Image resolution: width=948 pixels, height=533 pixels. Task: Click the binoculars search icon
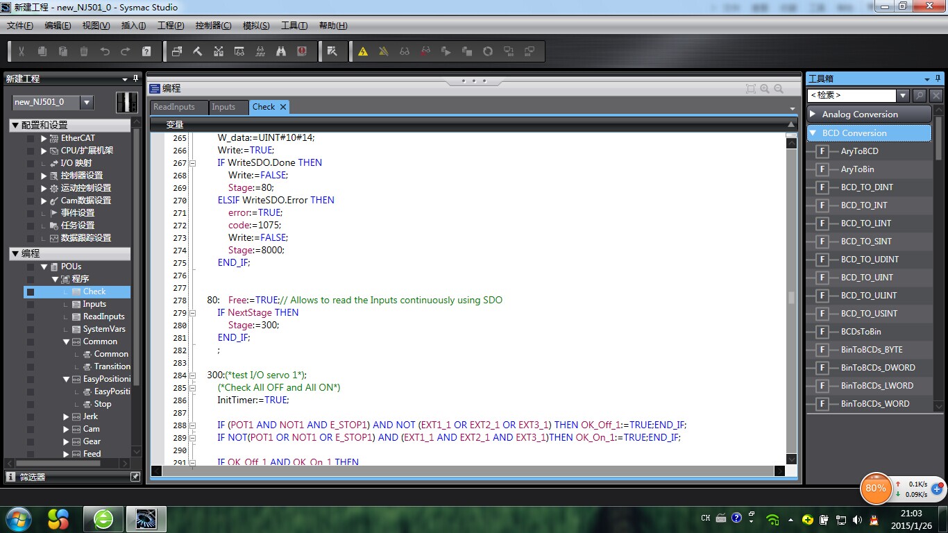(281, 51)
